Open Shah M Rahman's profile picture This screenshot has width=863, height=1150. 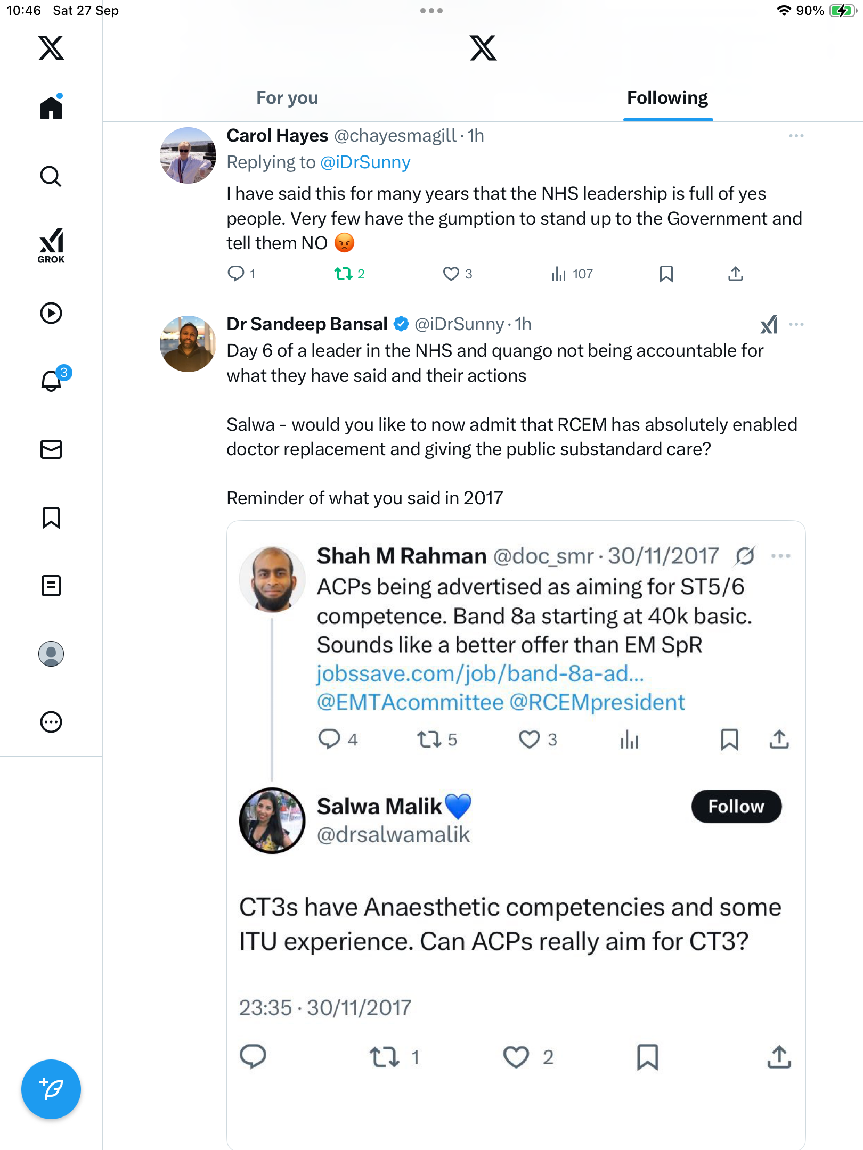[272, 579]
